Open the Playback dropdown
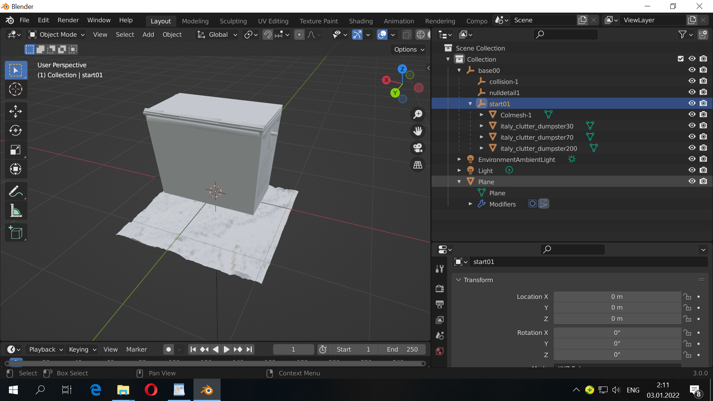Viewport: 713px width, 401px height. click(x=46, y=349)
